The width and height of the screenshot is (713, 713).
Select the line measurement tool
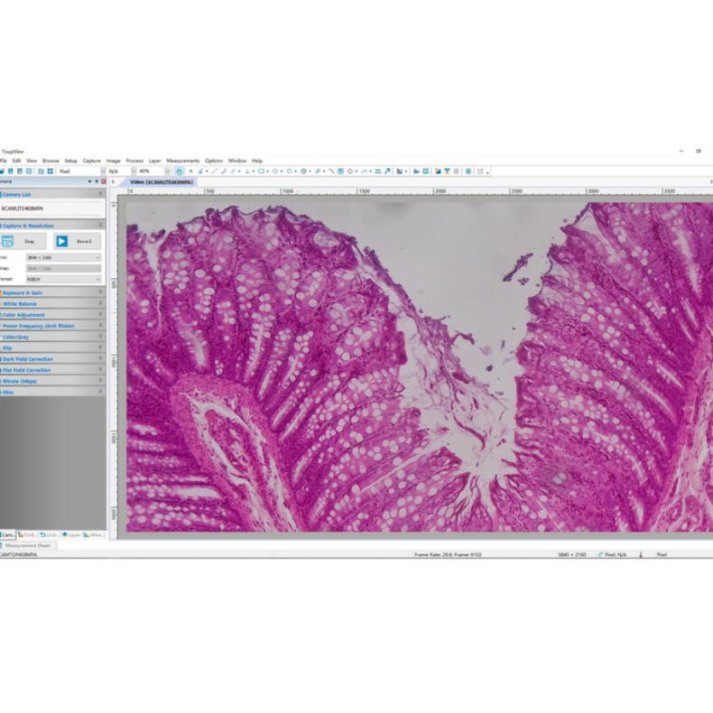click(214, 171)
